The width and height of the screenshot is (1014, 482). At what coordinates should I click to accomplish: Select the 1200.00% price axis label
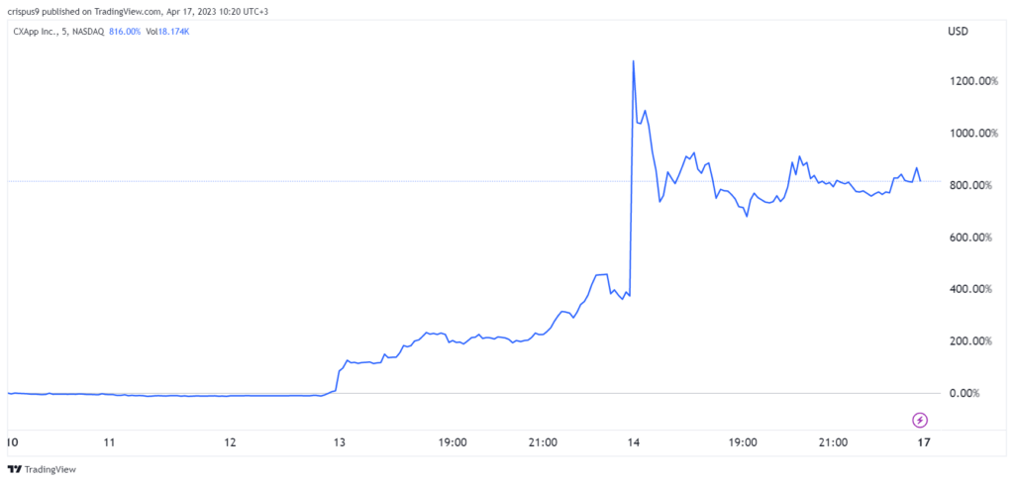[x=968, y=81]
